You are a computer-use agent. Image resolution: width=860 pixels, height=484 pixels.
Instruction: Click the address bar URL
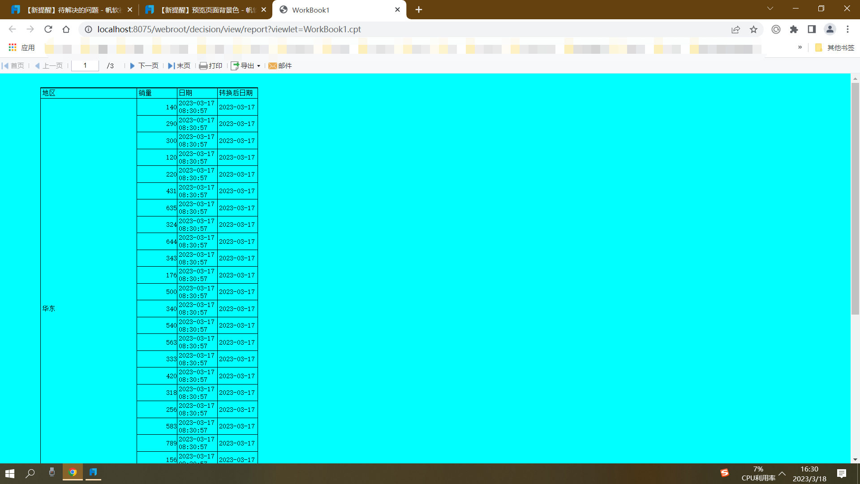coord(229,29)
